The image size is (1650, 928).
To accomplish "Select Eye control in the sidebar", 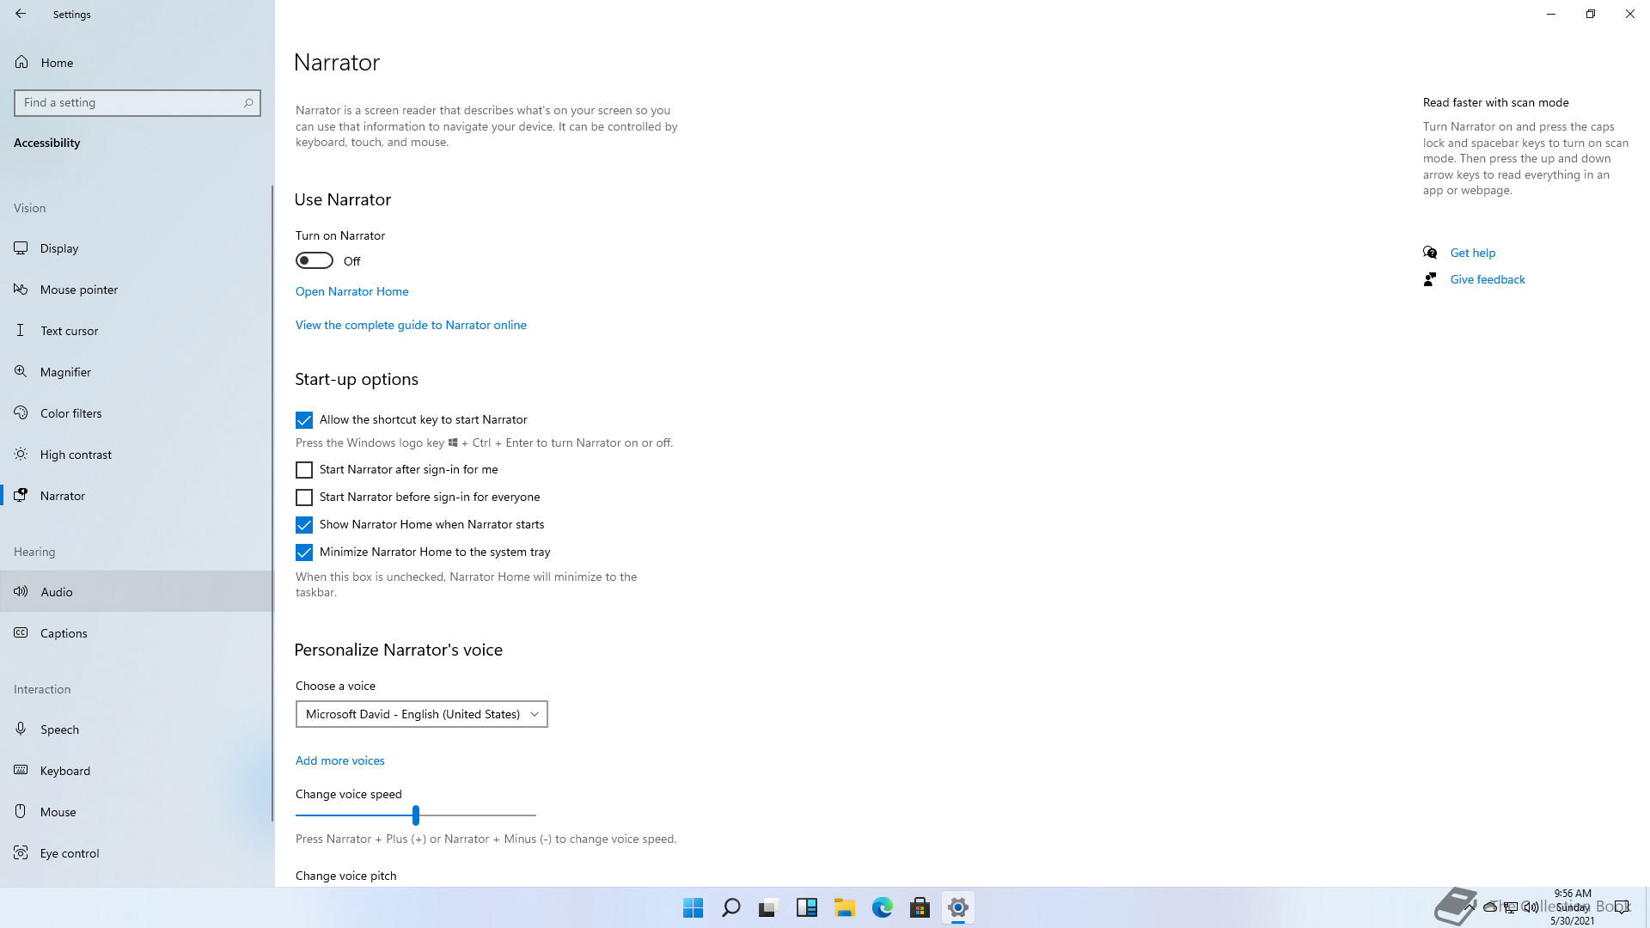I will [137, 853].
